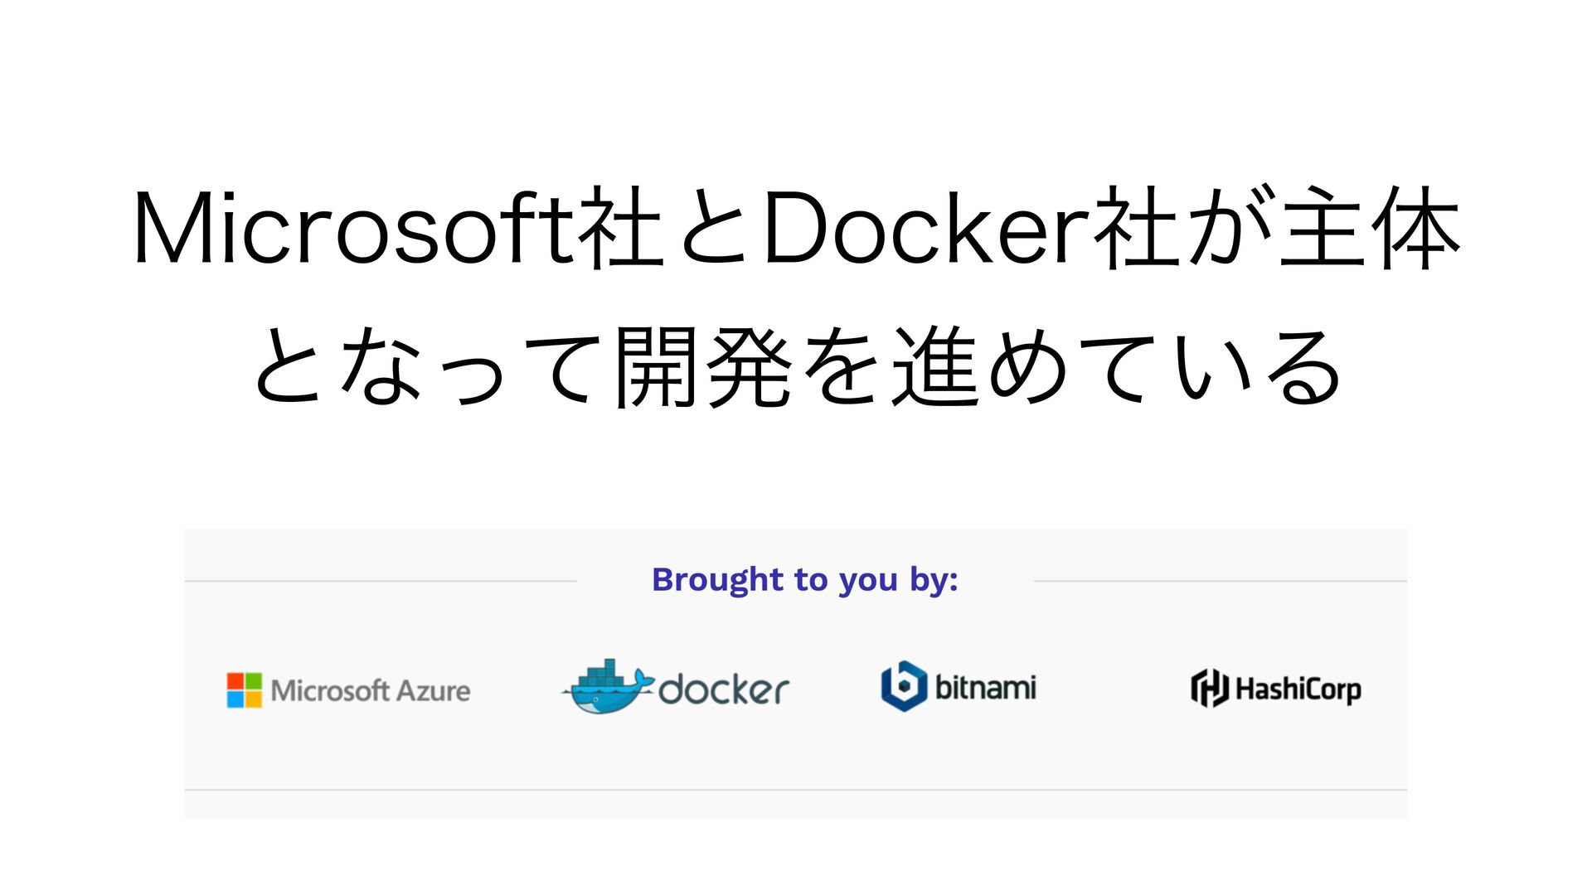Click the green square in Microsoft logo
Viewport: 1592px width, 895px height.
coord(253,680)
